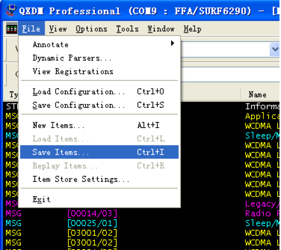The height and width of the screenshot is (250, 281).
Task: Choose Save Configuration...
Action: [99, 105]
